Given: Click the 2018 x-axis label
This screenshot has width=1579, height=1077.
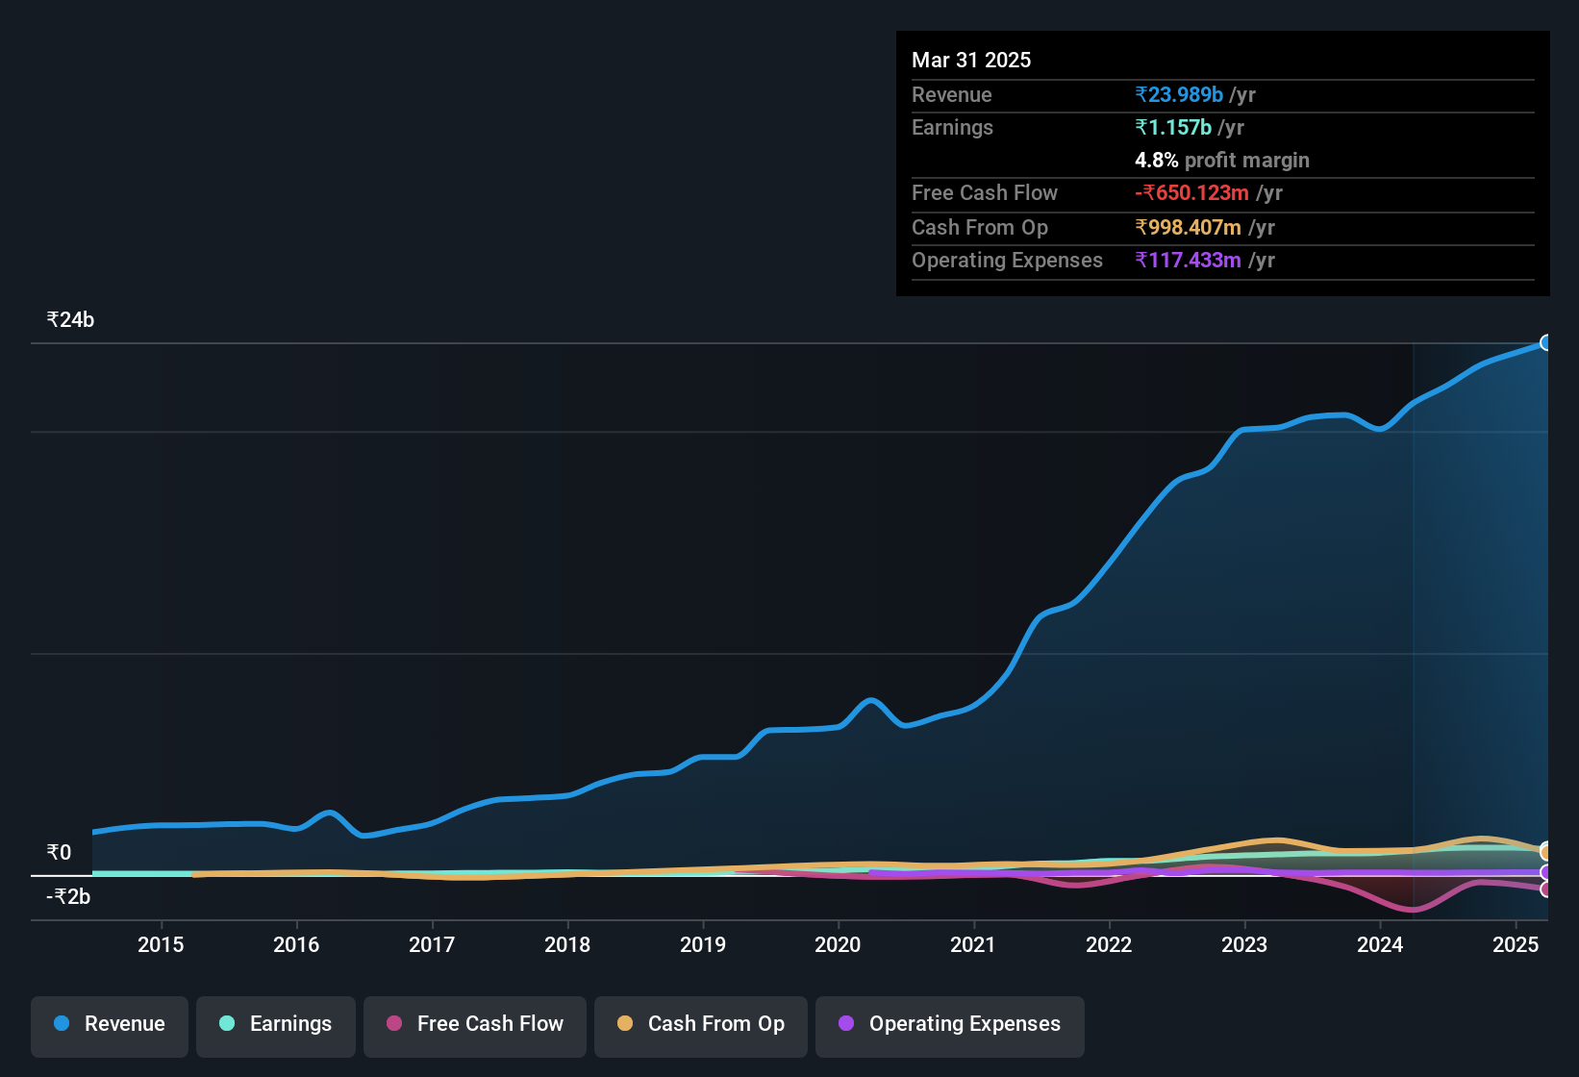Looking at the screenshot, I should tap(567, 944).
